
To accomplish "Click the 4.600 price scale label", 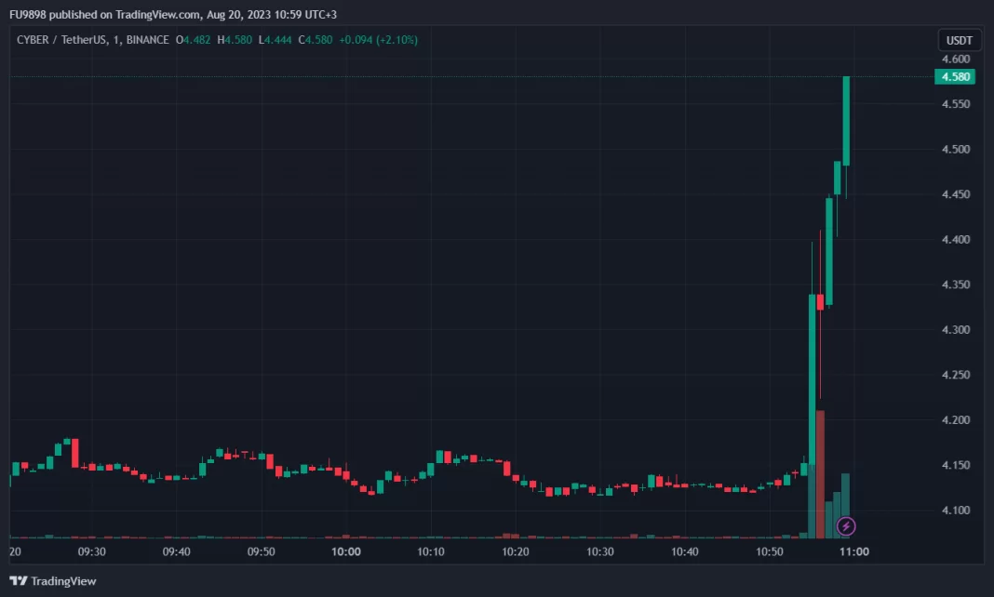I will 958,59.
